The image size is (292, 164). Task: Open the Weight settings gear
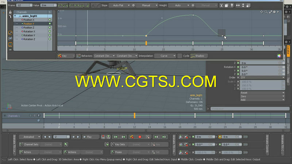[x=193, y=5]
